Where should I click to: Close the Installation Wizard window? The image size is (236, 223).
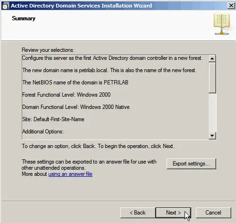click(231, 6)
